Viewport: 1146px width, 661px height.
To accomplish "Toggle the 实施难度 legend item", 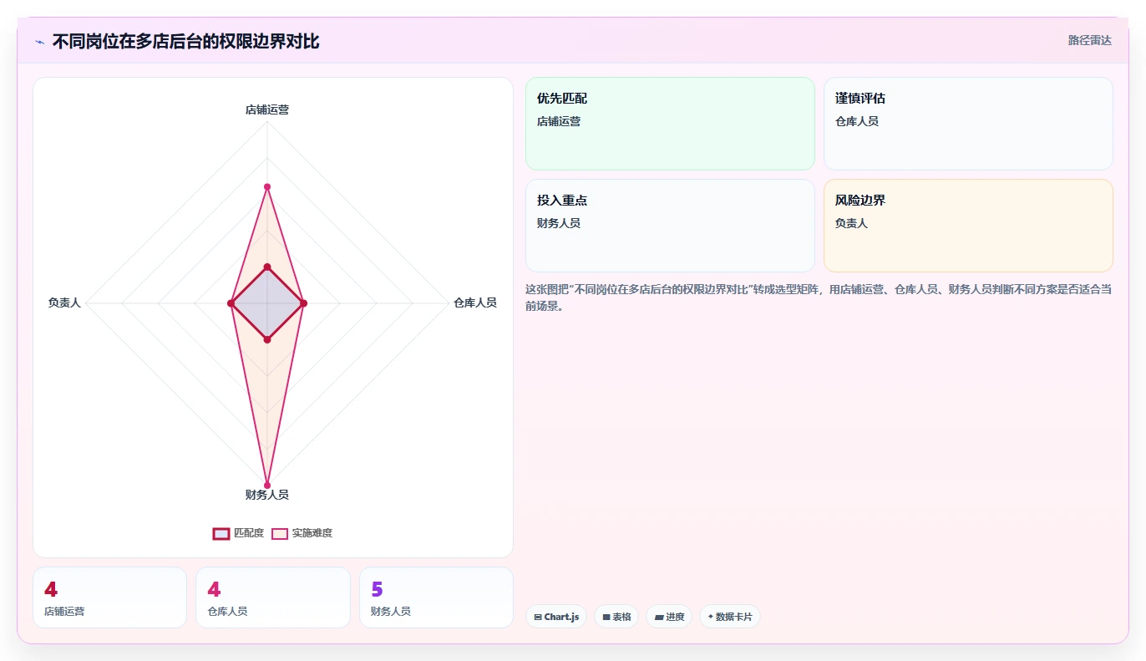I will 302,533.
